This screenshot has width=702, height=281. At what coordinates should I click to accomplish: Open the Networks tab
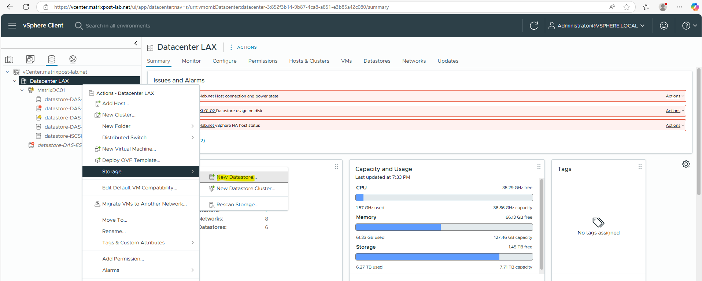coord(414,61)
